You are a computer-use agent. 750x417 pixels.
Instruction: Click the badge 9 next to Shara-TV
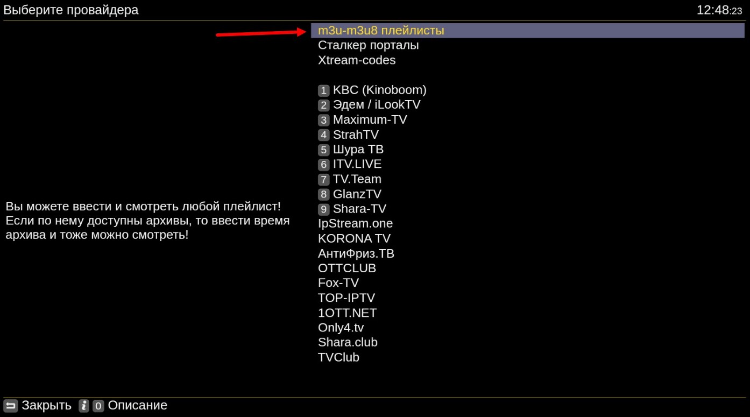pos(323,209)
